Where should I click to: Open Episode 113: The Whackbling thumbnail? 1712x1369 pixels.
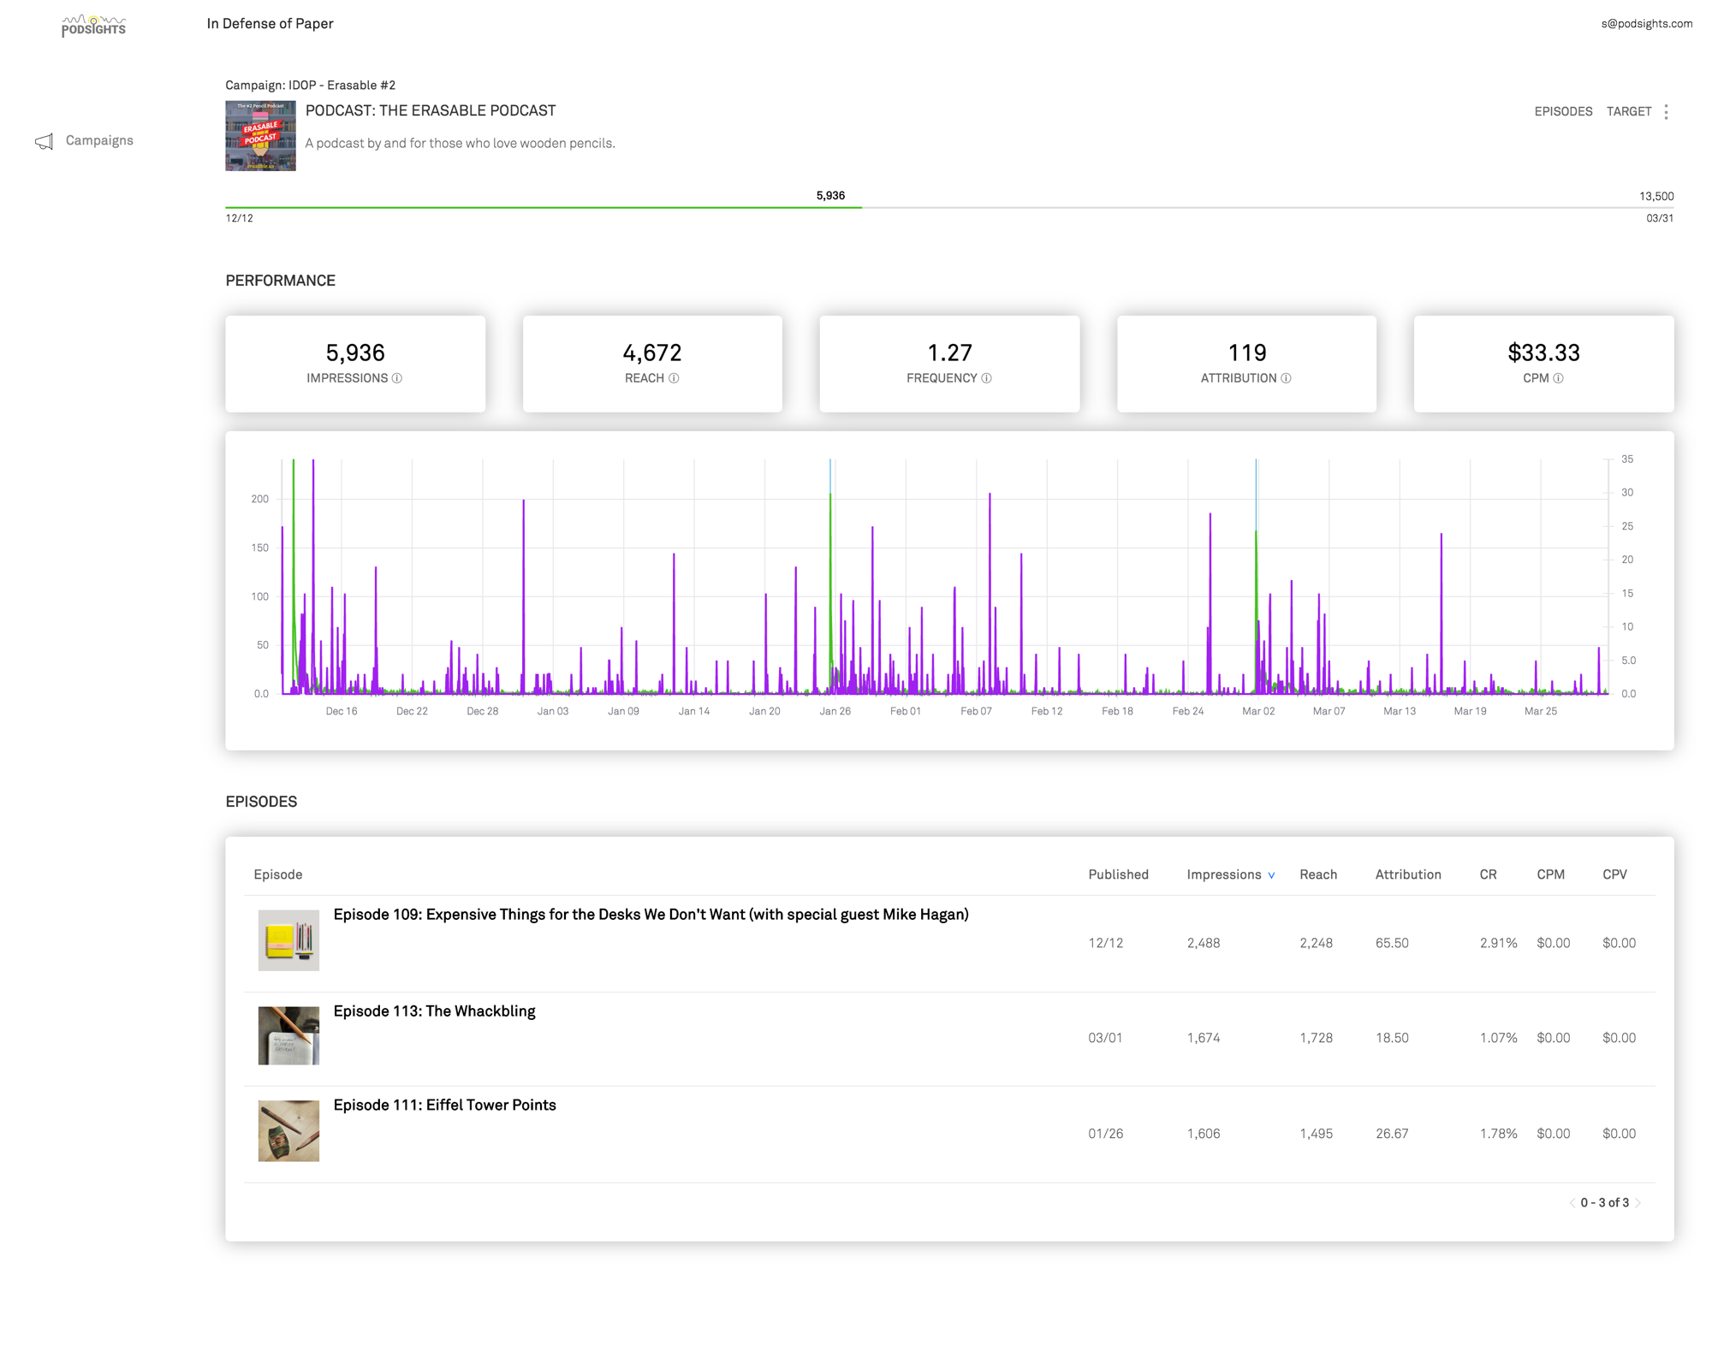point(288,1037)
